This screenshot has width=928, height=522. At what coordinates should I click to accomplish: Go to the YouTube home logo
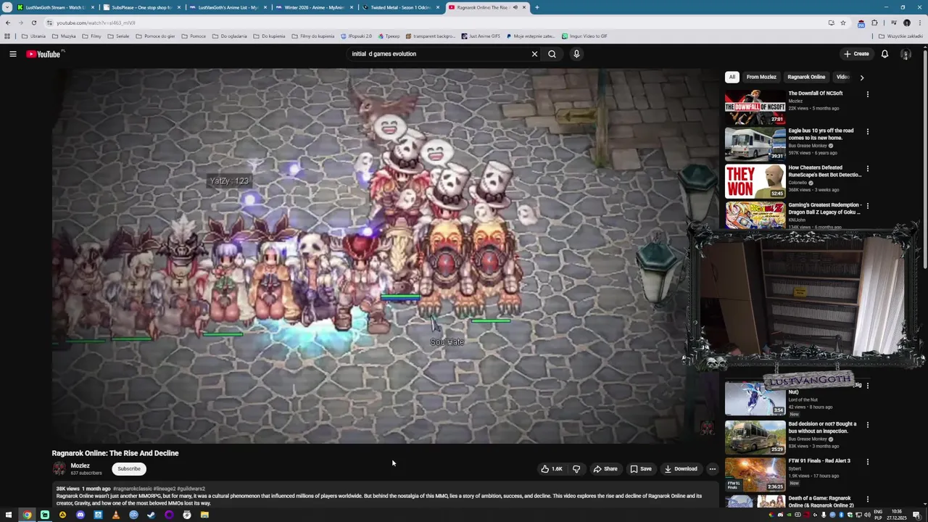click(45, 54)
